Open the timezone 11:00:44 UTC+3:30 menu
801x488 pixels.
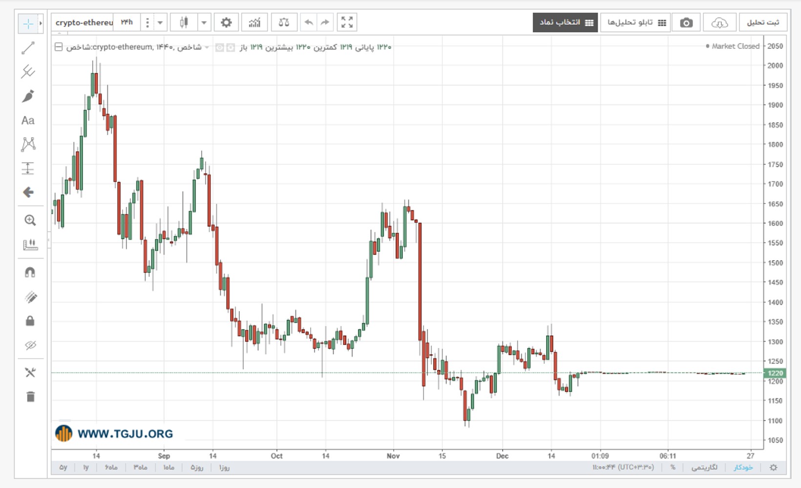coord(623,468)
